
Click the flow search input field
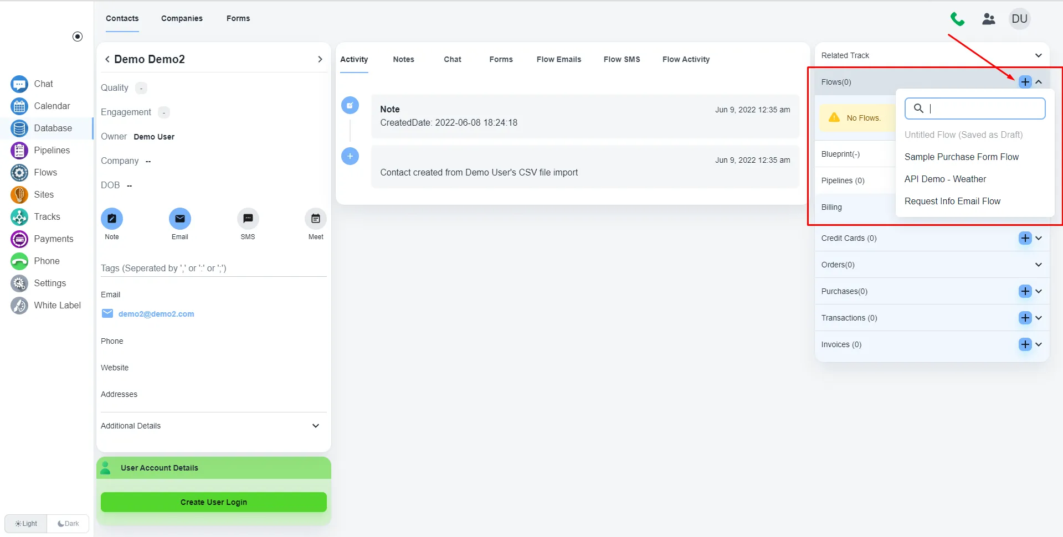pos(975,109)
